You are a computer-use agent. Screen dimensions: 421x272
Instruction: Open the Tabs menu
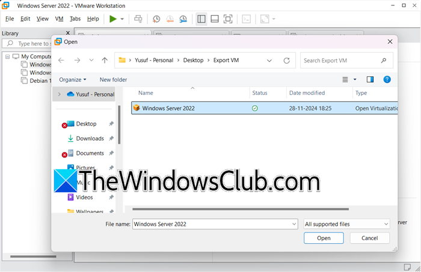pyautogui.click(x=75, y=19)
